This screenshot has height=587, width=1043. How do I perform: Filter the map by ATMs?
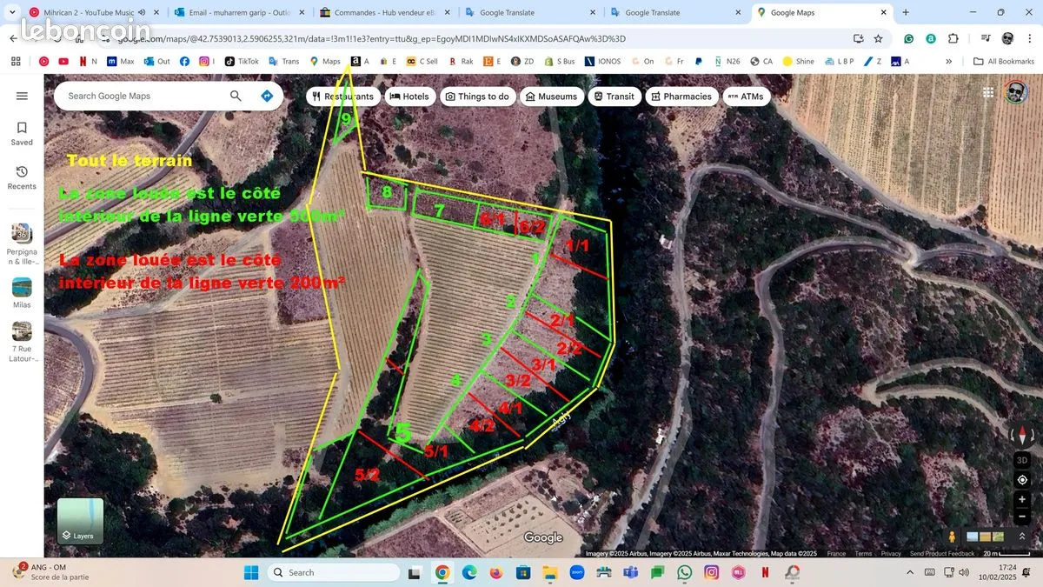[x=746, y=97]
